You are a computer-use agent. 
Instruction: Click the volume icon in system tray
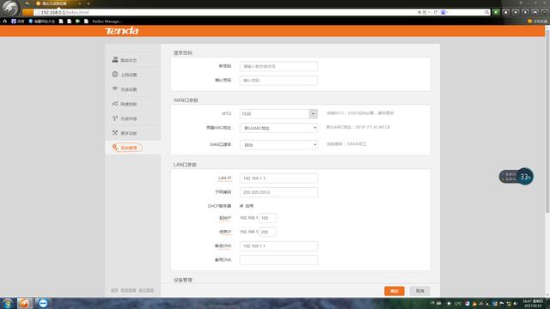click(516, 304)
